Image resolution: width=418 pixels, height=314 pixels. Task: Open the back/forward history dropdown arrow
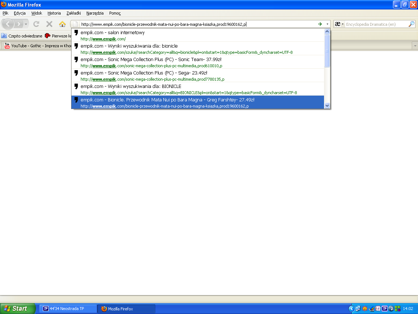26,24
